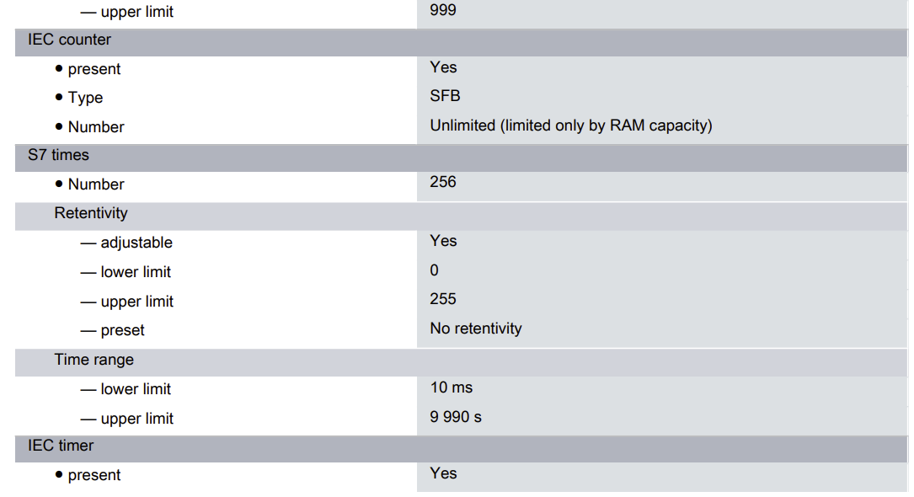The width and height of the screenshot is (914, 497).
Task: Select the IEC timer section header
Action: click(x=61, y=446)
